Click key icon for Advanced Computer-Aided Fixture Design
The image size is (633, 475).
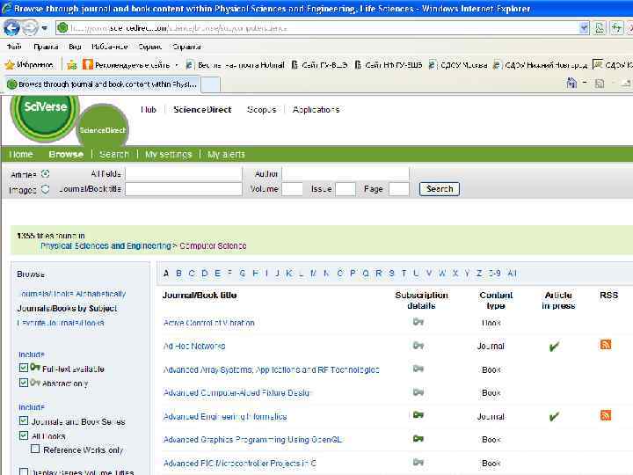[x=418, y=391]
